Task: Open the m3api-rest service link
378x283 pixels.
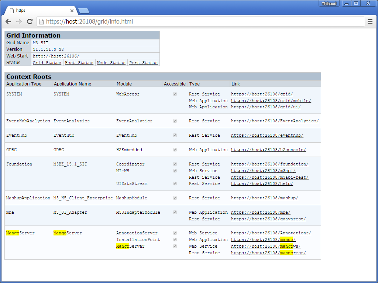Action: tap(269, 177)
